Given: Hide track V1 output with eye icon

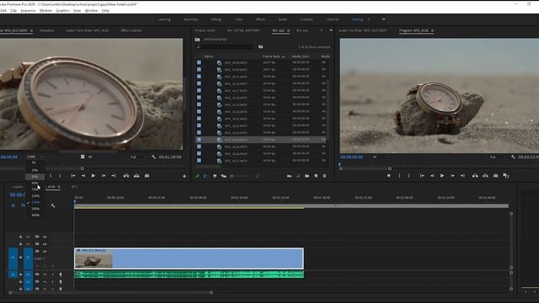Looking at the screenshot, I should click(45, 252).
